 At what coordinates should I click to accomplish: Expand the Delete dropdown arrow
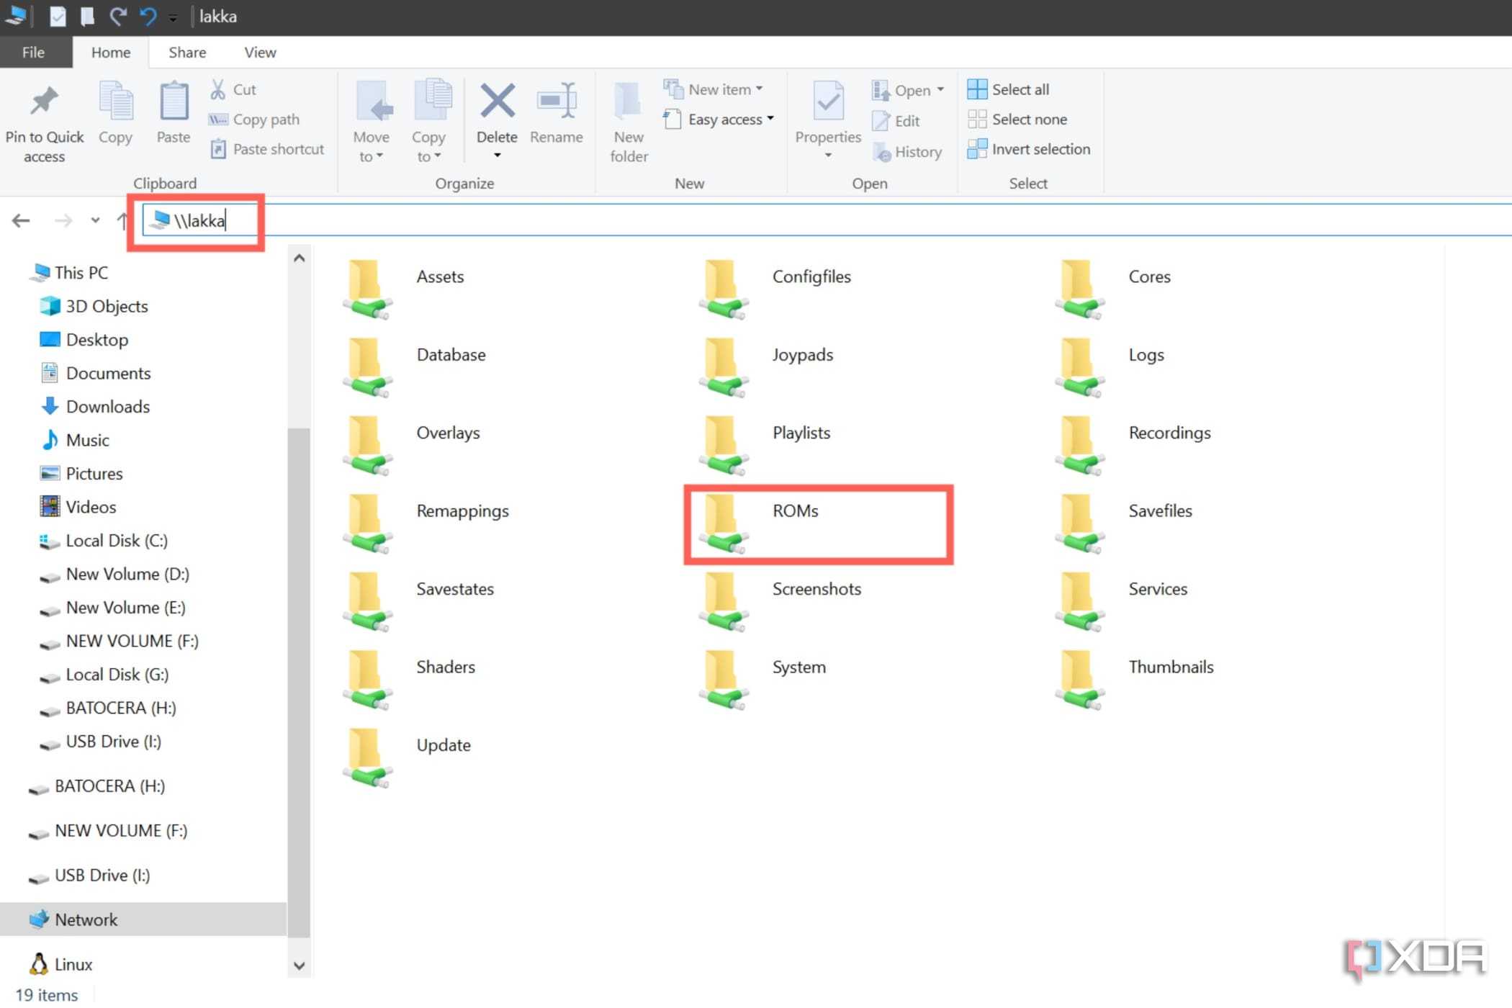pyautogui.click(x=497, y=156)
